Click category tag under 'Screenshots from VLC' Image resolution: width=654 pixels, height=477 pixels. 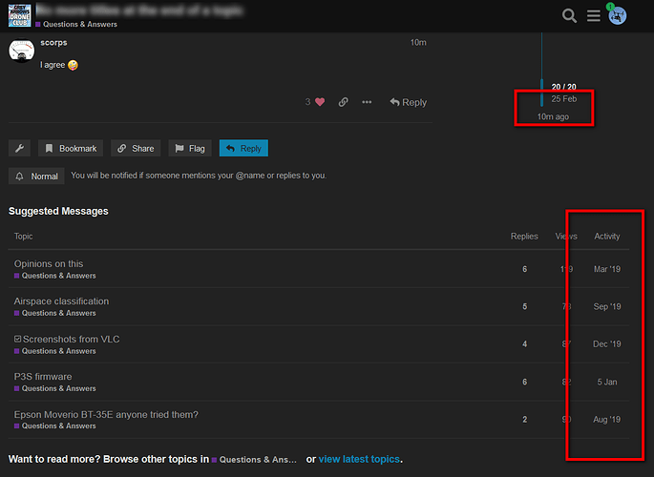[x=55, y=351]
